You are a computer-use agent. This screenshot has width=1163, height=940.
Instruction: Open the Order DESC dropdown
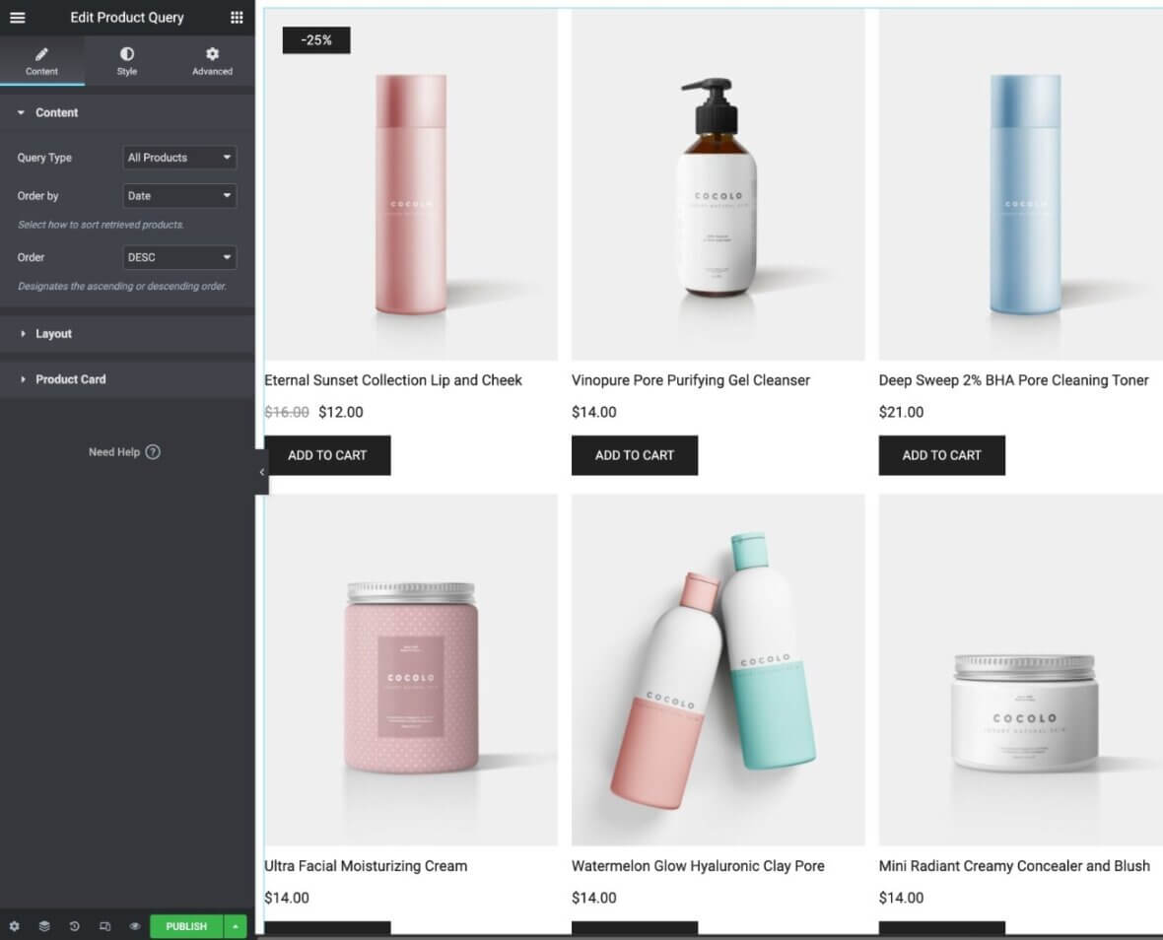coord(179,257)
